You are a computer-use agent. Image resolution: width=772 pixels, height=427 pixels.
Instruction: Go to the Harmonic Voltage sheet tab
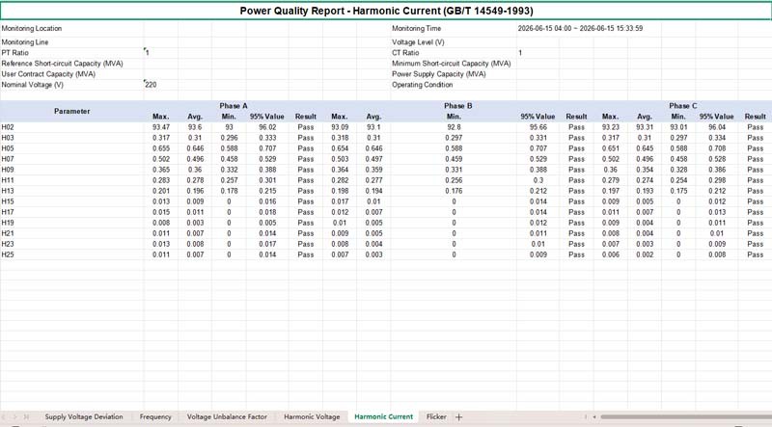(312, 416)
